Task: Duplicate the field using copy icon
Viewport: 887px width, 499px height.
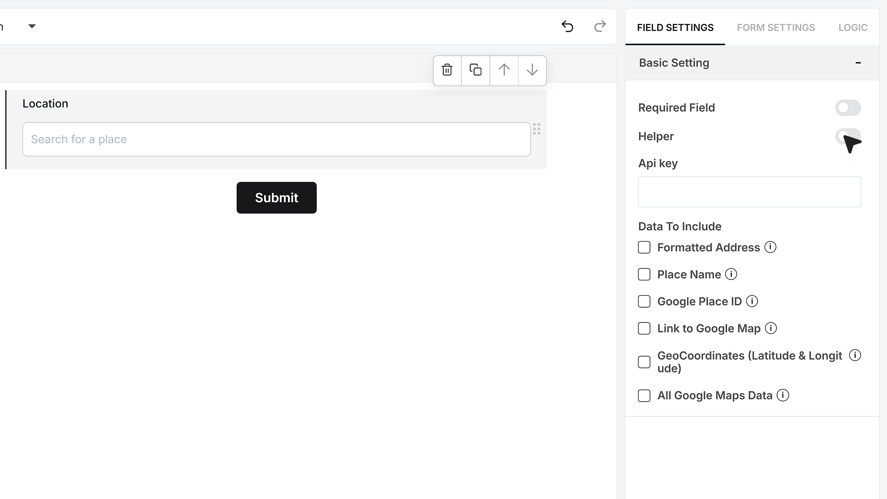Action: [x=475, y=70]
